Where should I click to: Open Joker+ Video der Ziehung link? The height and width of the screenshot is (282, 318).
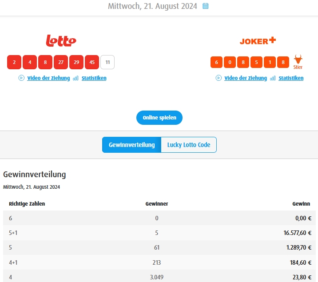click(246, 78)
